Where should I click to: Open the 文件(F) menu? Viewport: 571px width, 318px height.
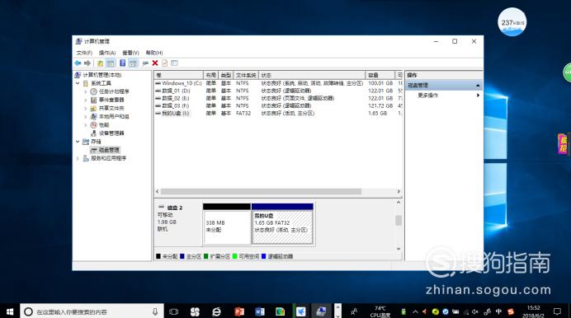tap(84, 53)
